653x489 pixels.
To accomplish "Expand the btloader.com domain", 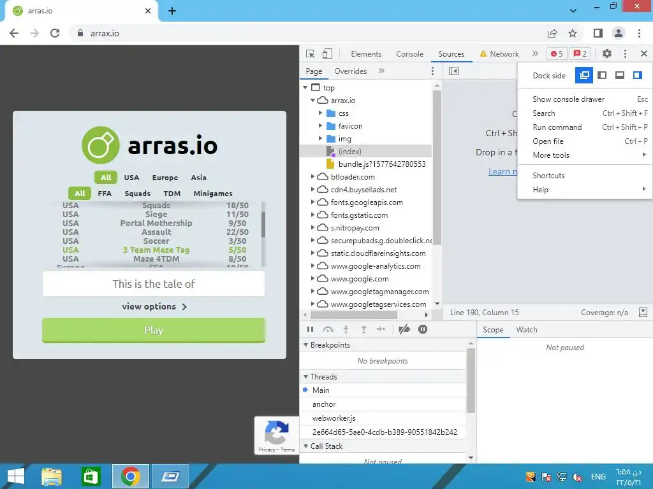I will pyautogui.click(x=312, y=177).
